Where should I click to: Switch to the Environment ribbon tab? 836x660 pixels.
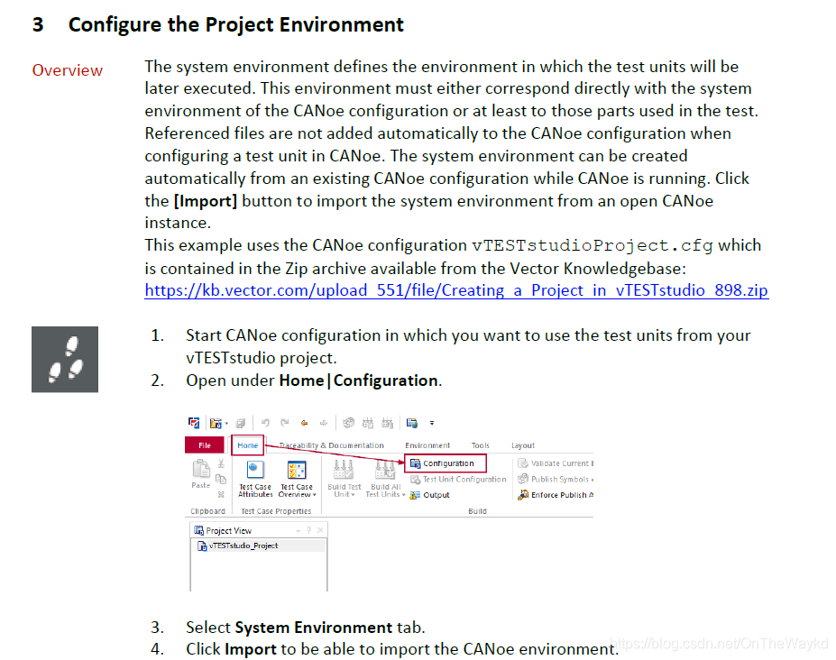[427, 445]
